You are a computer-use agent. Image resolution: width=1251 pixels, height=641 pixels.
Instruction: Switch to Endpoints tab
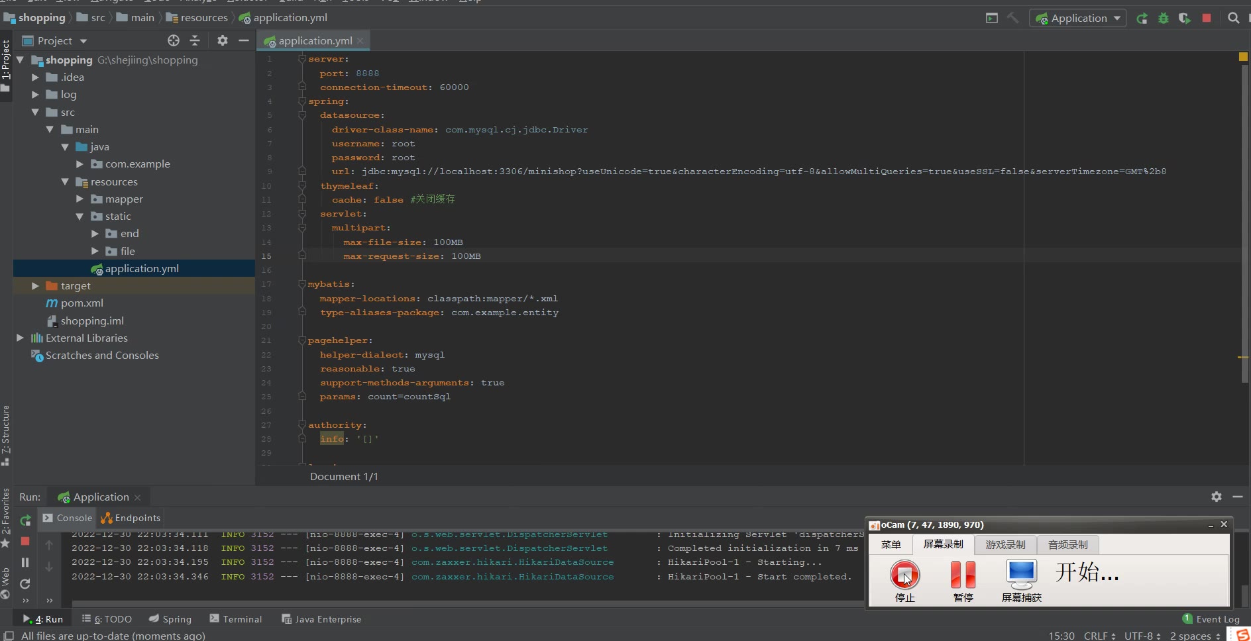click(x=131, y=518)
